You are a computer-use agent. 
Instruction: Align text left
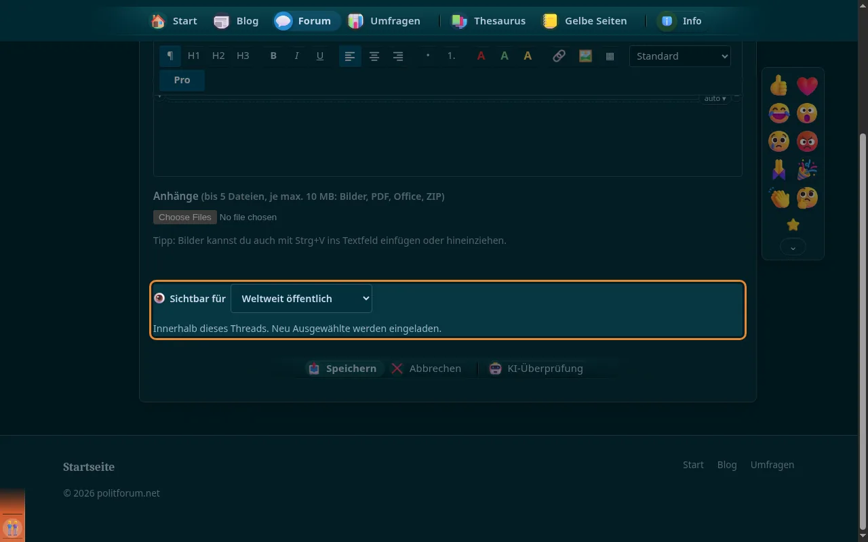[350, 56]
